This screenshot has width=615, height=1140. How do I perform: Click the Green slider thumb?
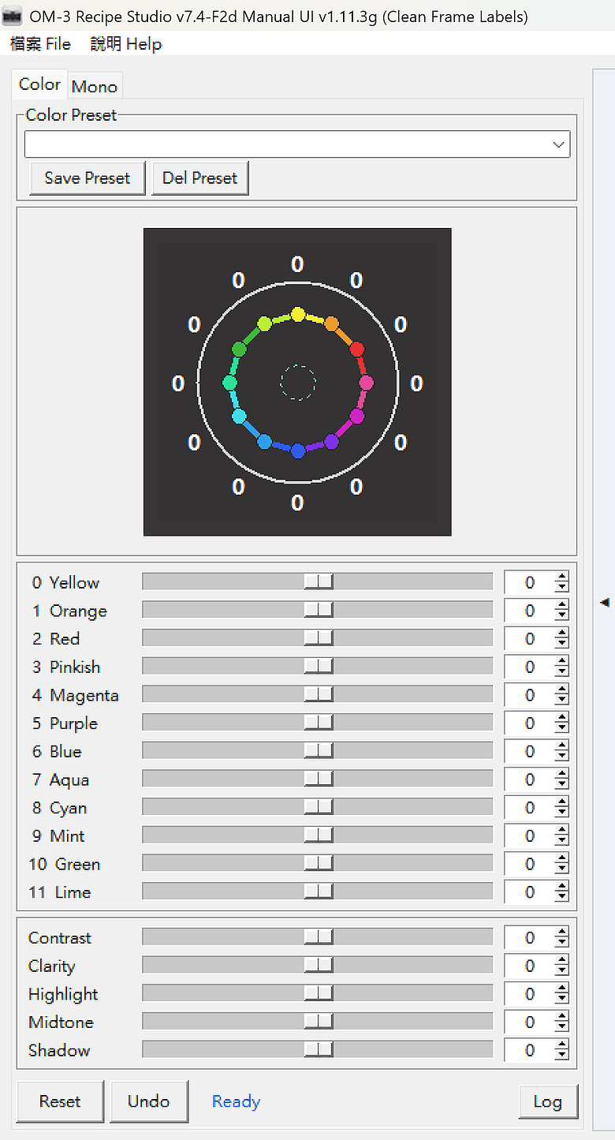319,863
